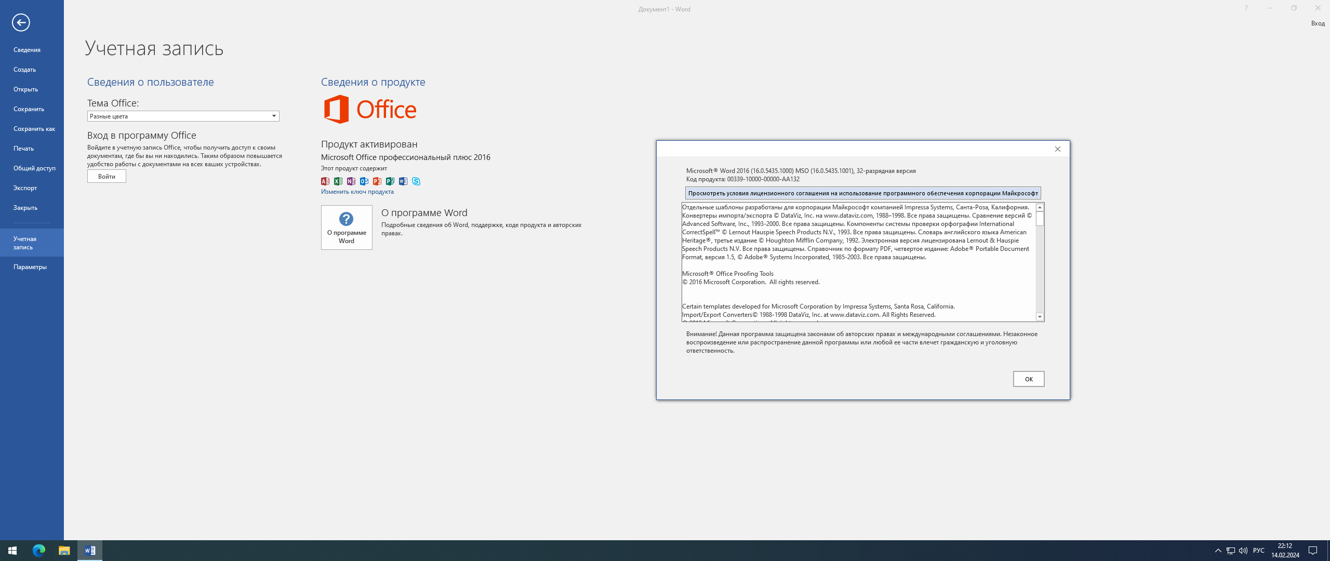Click the license text scrollbar thumb
1330x561 pixels.
click(1040, 219)
